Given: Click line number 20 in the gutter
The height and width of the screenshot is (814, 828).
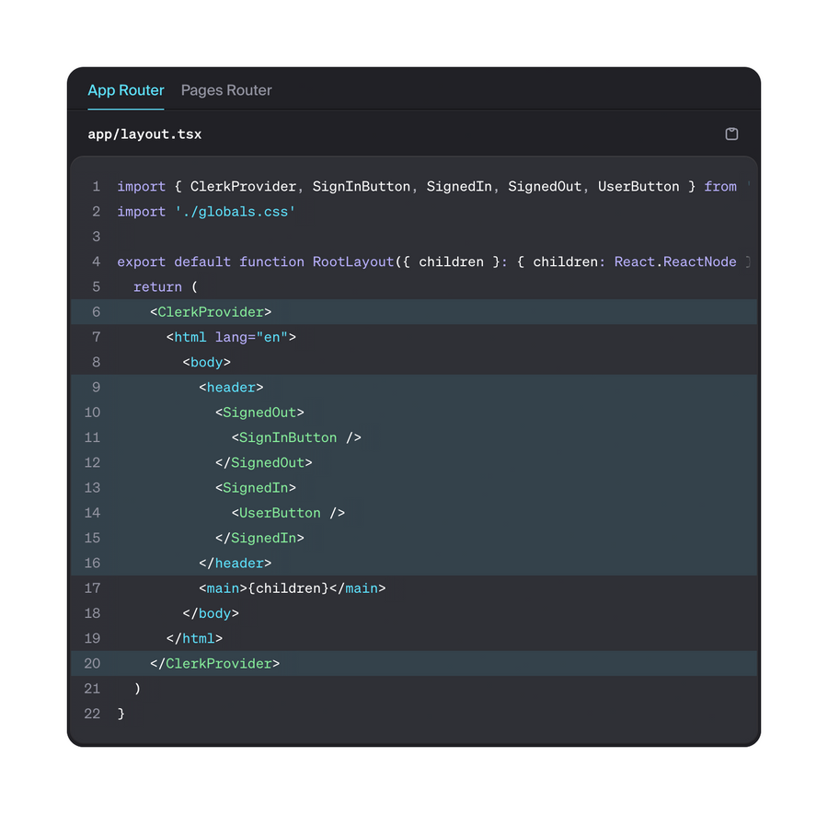Looking at the screenshot, I should (92, 663).
